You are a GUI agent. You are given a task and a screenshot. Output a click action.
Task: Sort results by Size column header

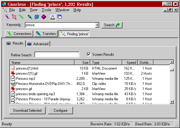tap(82, 63)
